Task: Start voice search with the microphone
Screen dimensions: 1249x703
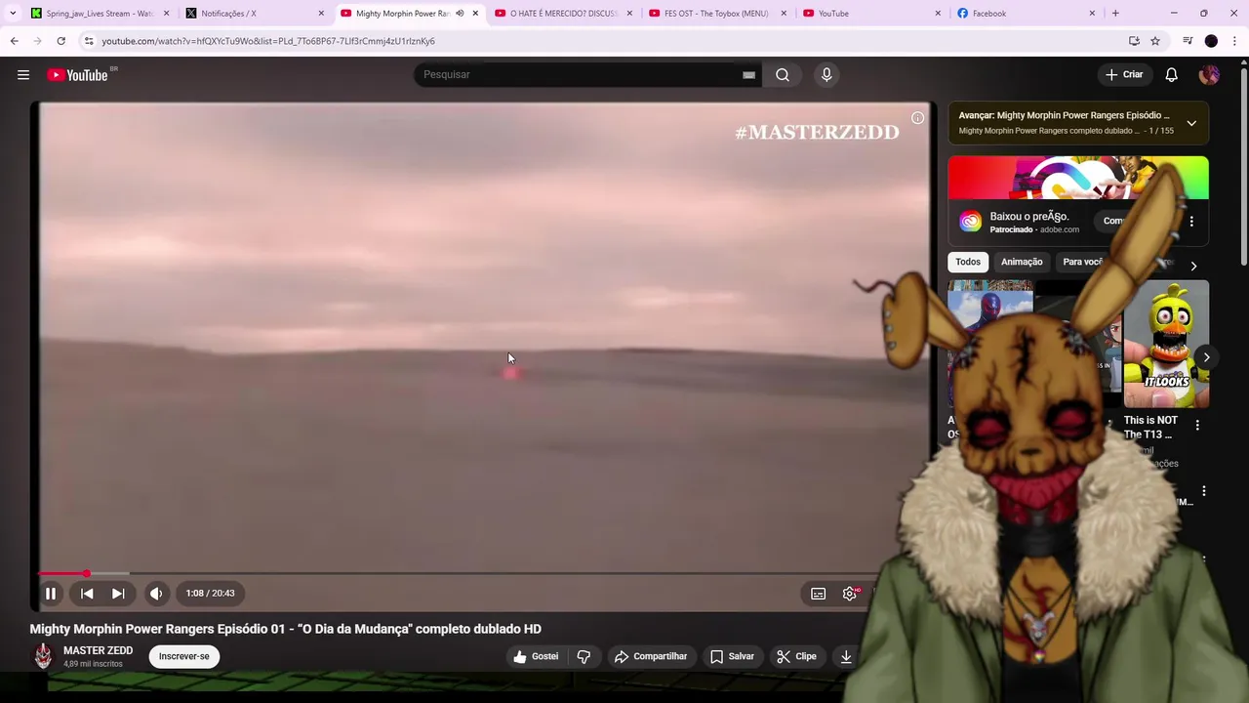Action: point(826,75)
